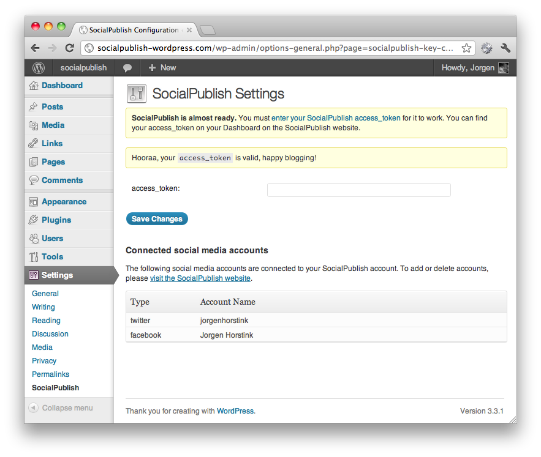The image size is (541, 457).
Task: Bookmark this page with the star icon
Action: coord(466,48)
